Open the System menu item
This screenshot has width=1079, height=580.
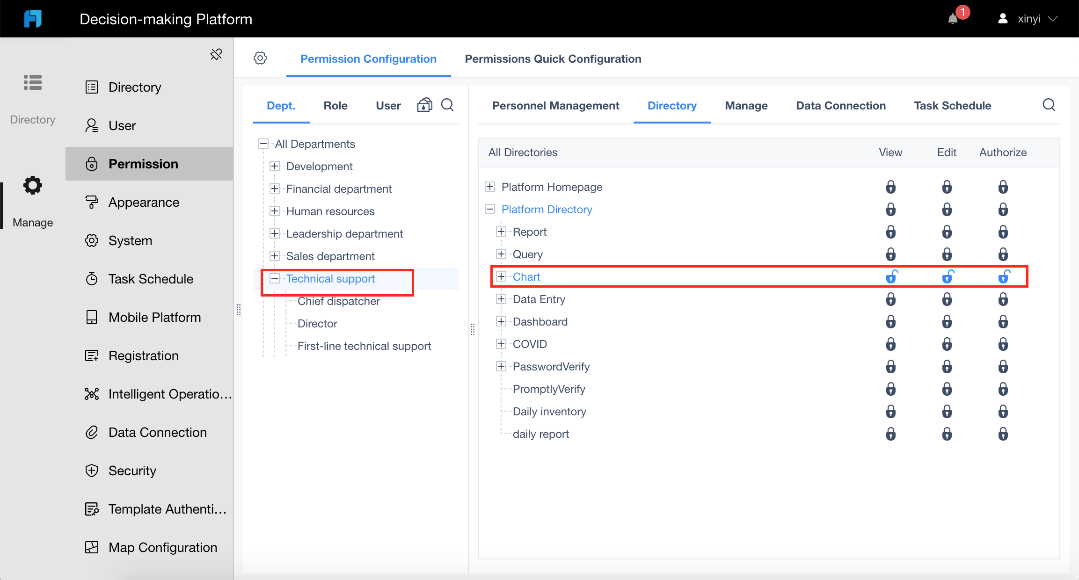click(x=149, y=240)
